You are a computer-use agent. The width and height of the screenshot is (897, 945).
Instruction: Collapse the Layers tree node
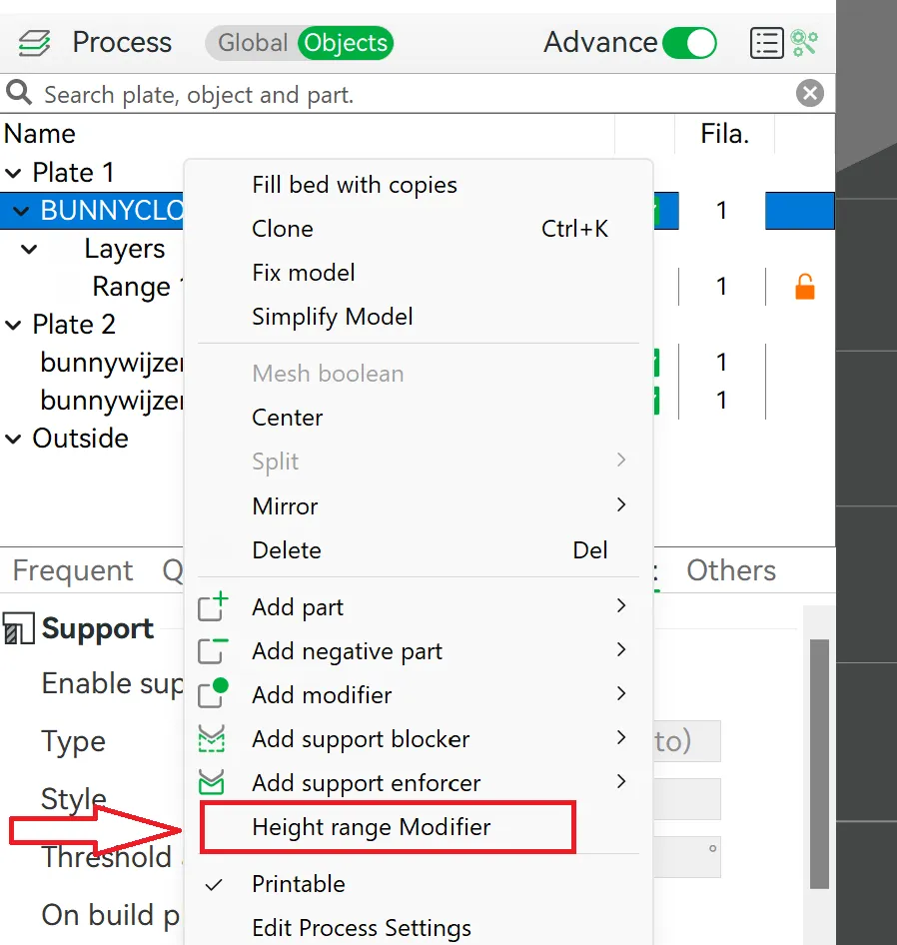point(30,249)
